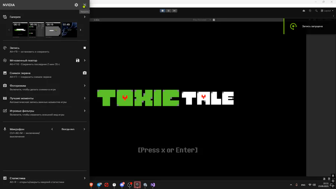Open the clock app on taskbar
The image size is (336, 189).
[114, 185]
